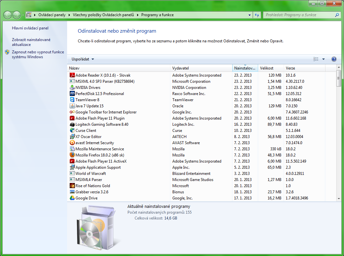Click the World of Warcraft icon
Viewport: 344px width, 256px height.
coord(72,174)
